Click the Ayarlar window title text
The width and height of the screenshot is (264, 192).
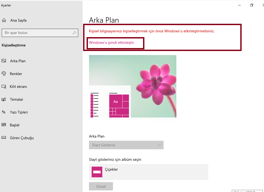coord(6,5)
